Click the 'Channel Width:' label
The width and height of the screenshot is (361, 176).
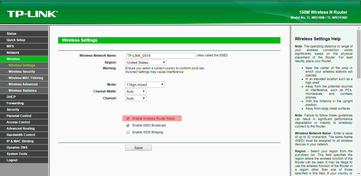click(x=105, y=91)
